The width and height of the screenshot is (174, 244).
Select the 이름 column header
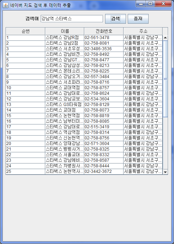pyautogui.click(x=65, y=31)
